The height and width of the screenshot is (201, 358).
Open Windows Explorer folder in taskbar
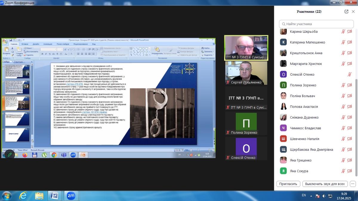point(39,196)
